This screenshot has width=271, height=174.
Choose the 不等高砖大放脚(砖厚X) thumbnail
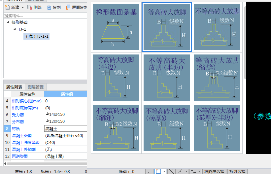pyautogui.click(x=167, y=128)
